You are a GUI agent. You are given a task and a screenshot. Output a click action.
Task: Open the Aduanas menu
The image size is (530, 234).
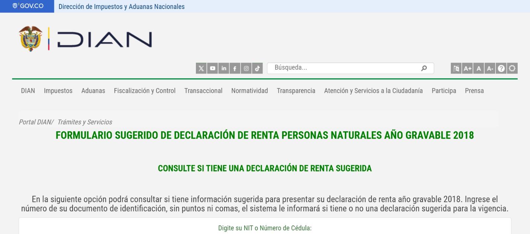click(93, 91)
